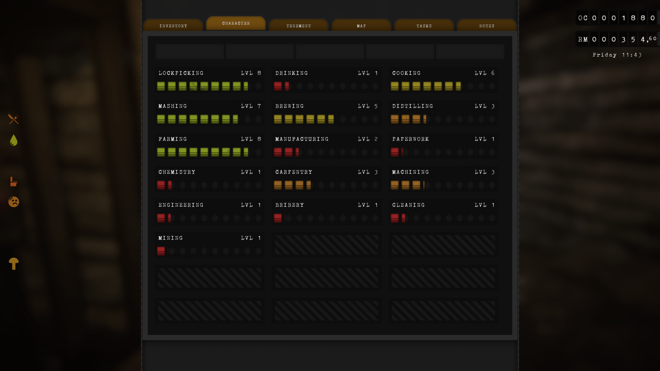The width and height of the screenshot is (660, 371).
Task: Click a striped locked skill slot
Action: pyautogui.click(x=326, y=245)
